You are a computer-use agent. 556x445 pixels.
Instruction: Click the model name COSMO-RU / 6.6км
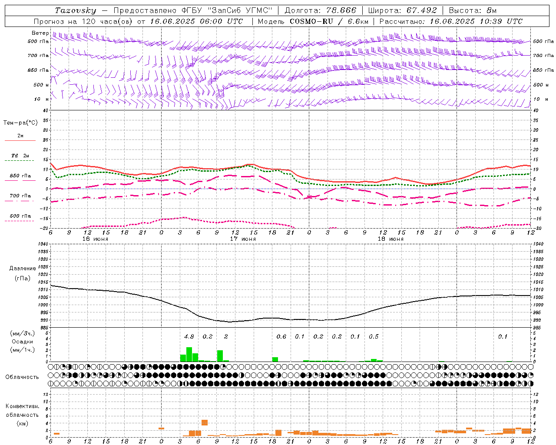click(x=329, y=21)
